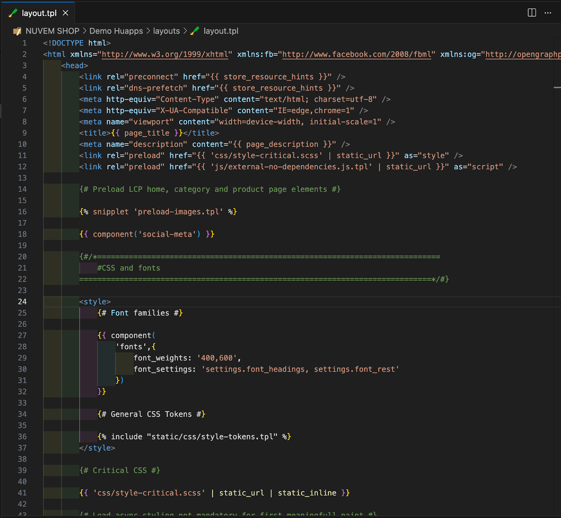
Task: Click the green pencil icon in the layout.tpl tab
Action: pyautogui.click(x=13, y=13)
